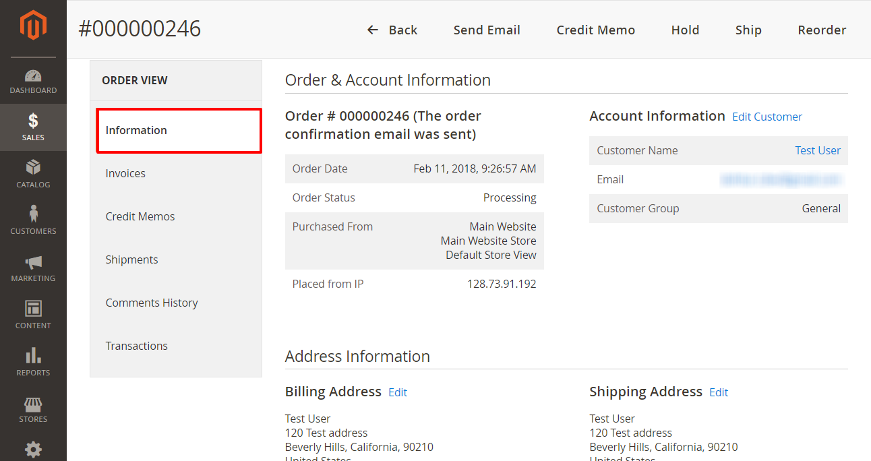Image resolution: width=871 pixels, height=461 pixels.
Task: Click the Main Website text
Action: click(x=503, y=227)
